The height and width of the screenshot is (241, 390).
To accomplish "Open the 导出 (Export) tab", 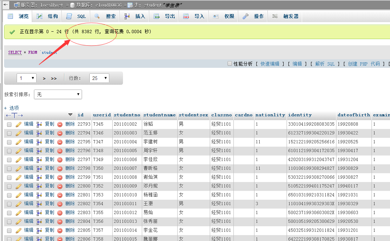I will [164, 16].
